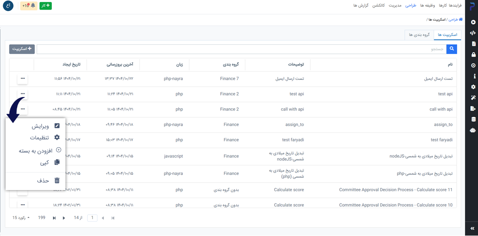Screen dimensions: 478x236
Task: Open the padlock icon in the sidebar
Action: point(473,55)
